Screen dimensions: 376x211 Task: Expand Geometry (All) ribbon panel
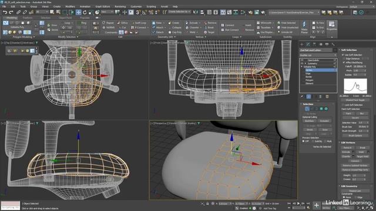point(166,37)
